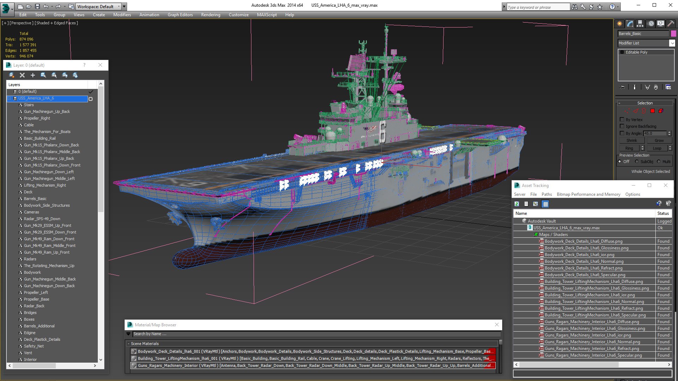Click the Loop selection button
This screenshot has height=381, width=678.
point(657,148)
